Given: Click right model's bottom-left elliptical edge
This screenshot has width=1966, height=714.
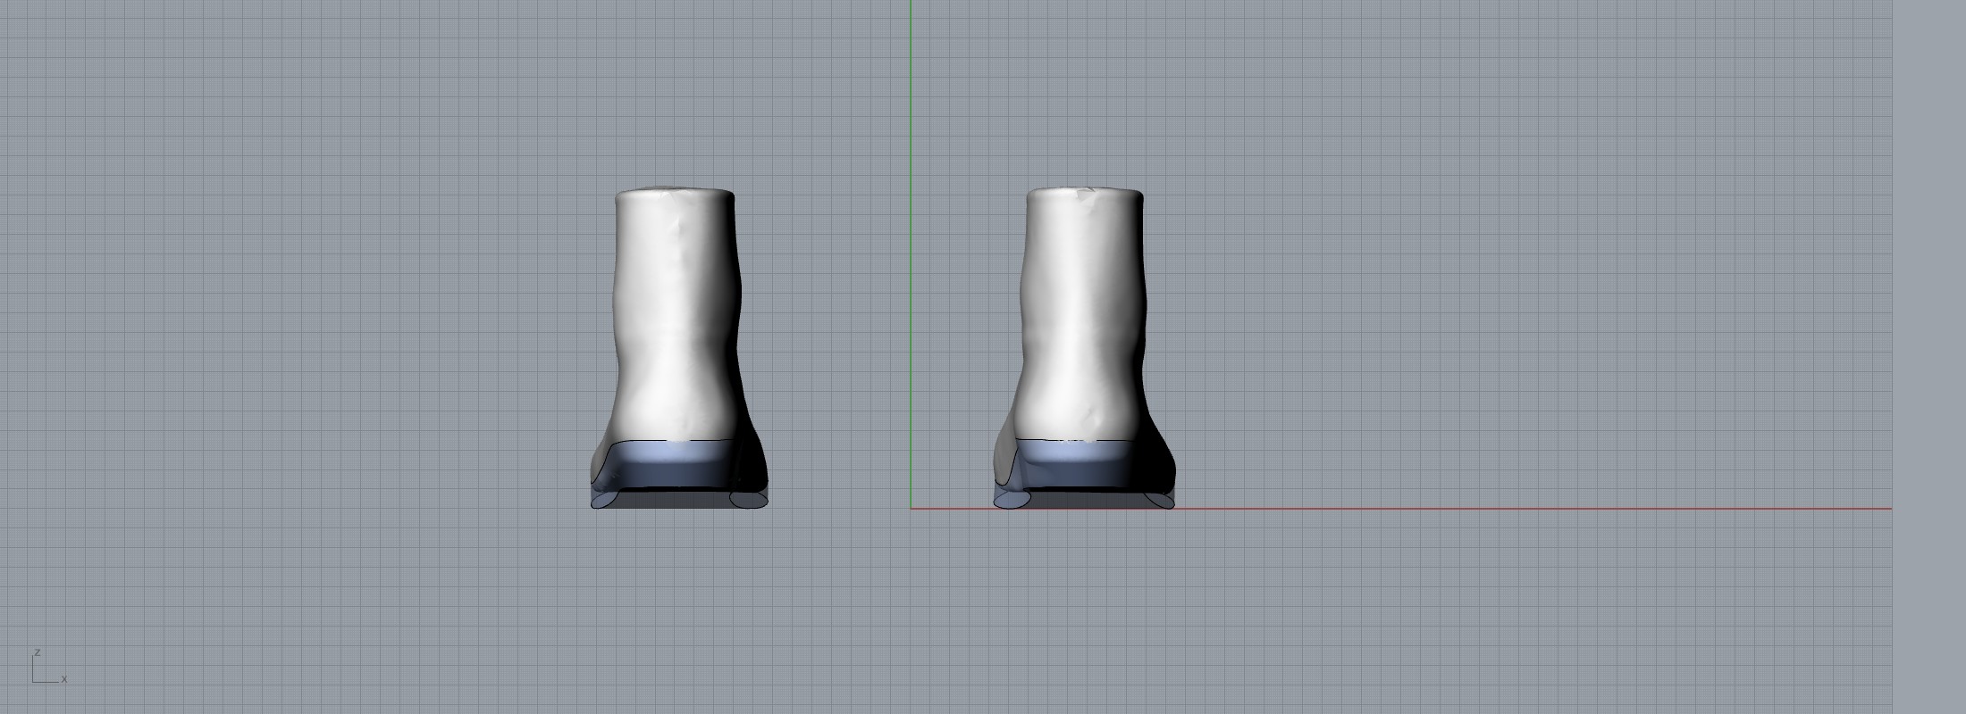Looking at the screenshot, I should [1011, 500].
